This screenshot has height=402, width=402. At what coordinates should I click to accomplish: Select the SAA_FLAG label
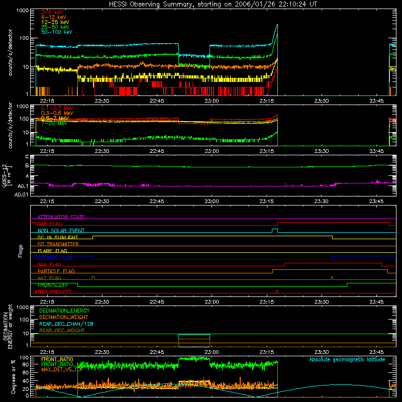coord(49,264)
